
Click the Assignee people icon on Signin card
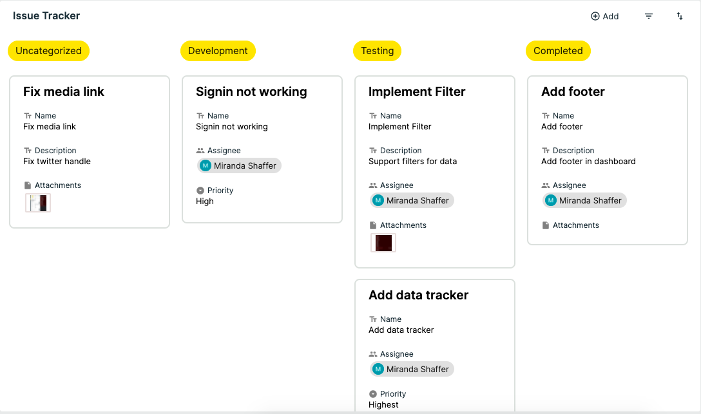click(x=200, y=151)
